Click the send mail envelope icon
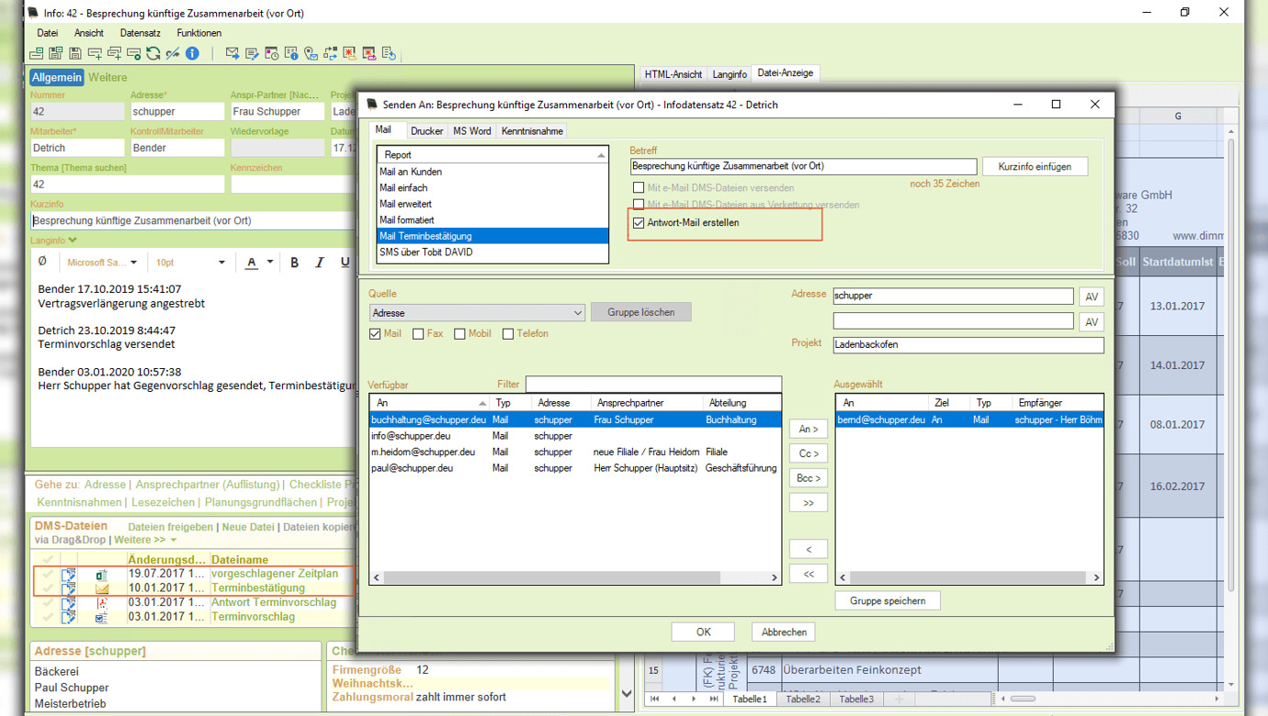This screenshot has width=1268, height=716. tap(232, 54)
